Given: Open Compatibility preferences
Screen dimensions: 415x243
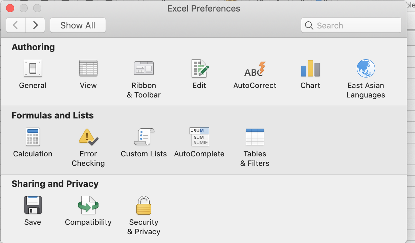Looking at the screenshot, I should click(88, 205).
